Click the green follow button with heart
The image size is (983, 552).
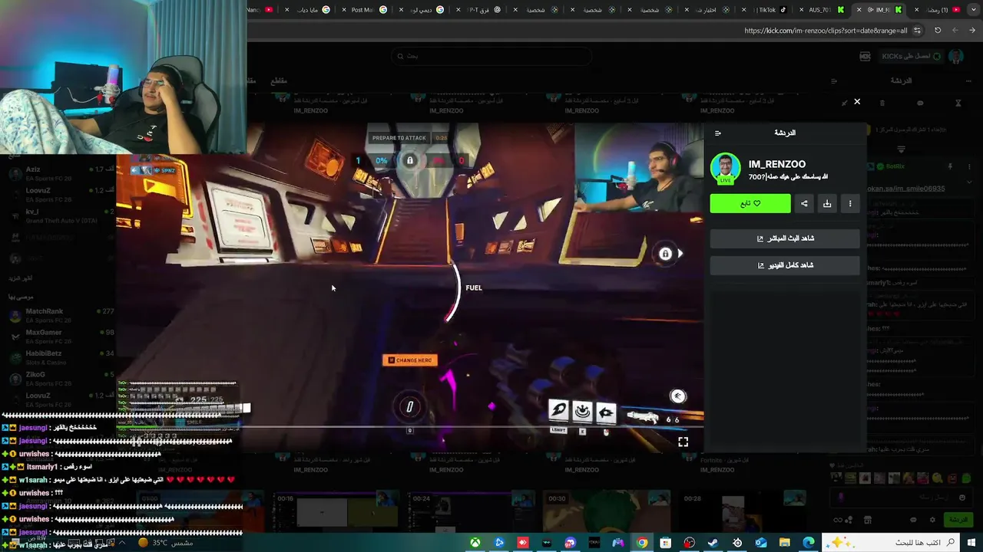tap(750, 203)
